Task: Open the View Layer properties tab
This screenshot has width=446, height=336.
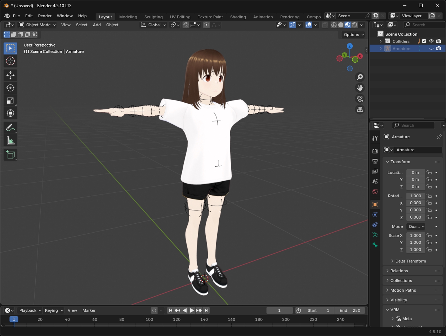Action: coord(375,171)
